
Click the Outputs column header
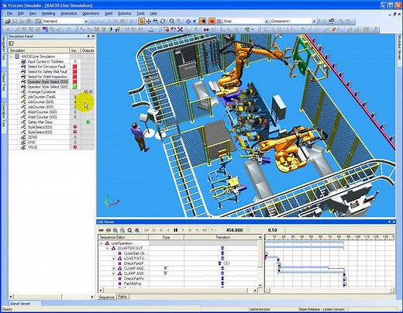[x=88, y=50]
